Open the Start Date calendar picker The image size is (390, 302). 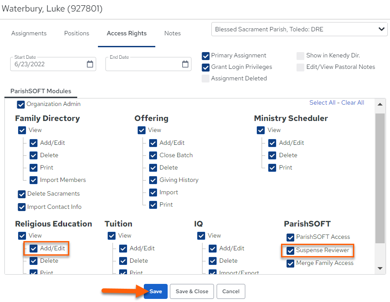pyautogui.click(x=90, y=64)
